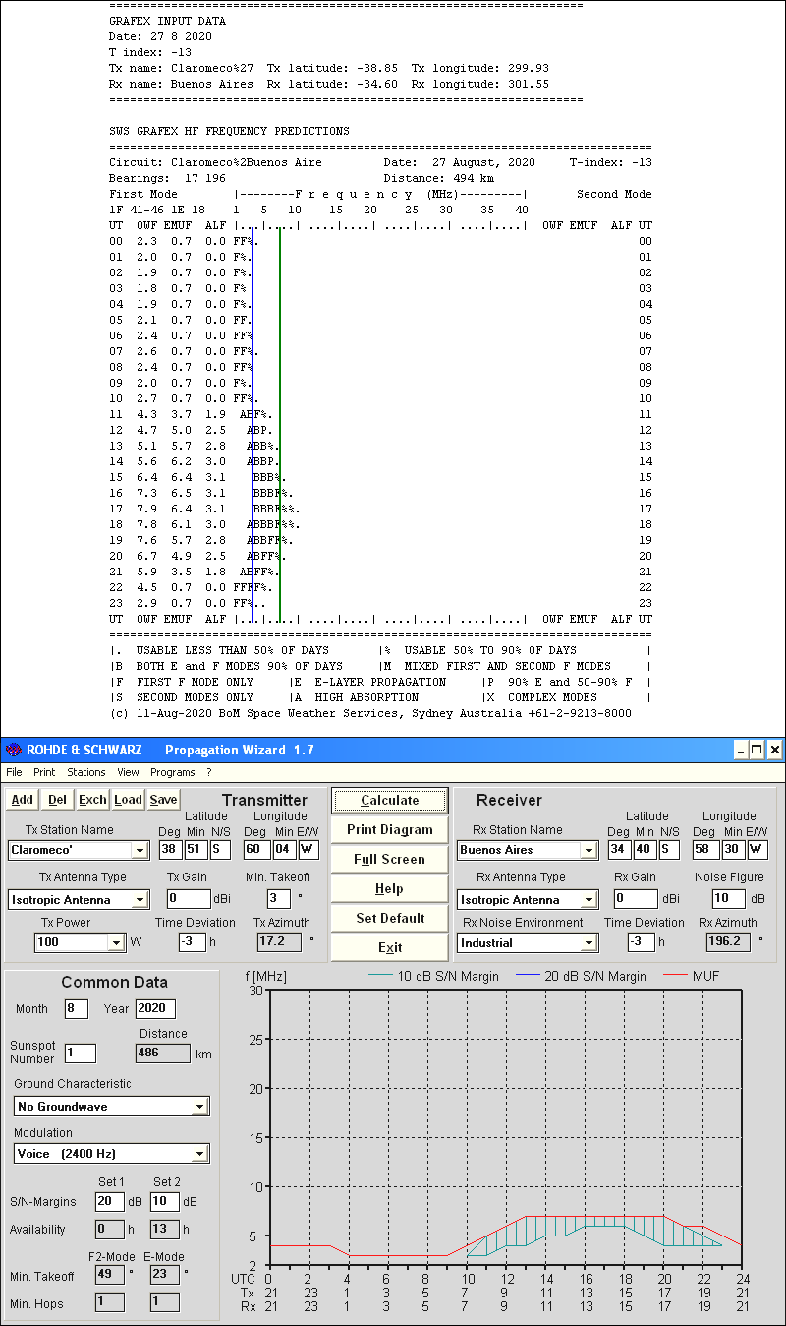Click the Tx Gain input field
786x1326 pixels.
click(x=188, y=898)
